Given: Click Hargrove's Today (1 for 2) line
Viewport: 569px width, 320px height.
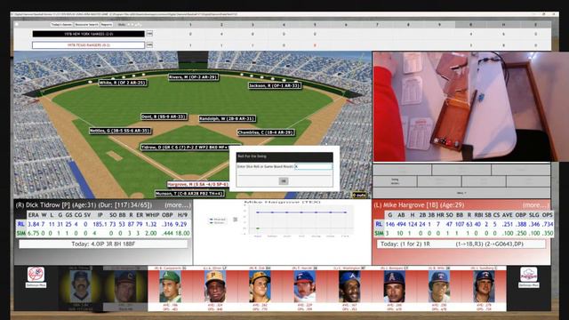Looking at the screenshot, I should 461,244.
